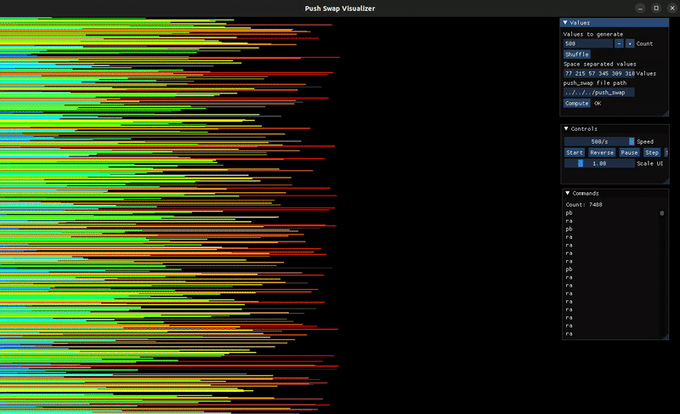Click the Step button
This screenshot has width=680, height=414.
[652, 153]
